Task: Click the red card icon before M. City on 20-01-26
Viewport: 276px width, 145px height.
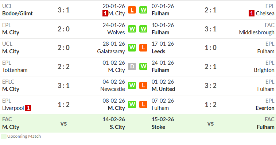Action: pyautogui.click(x=105, y=14)
